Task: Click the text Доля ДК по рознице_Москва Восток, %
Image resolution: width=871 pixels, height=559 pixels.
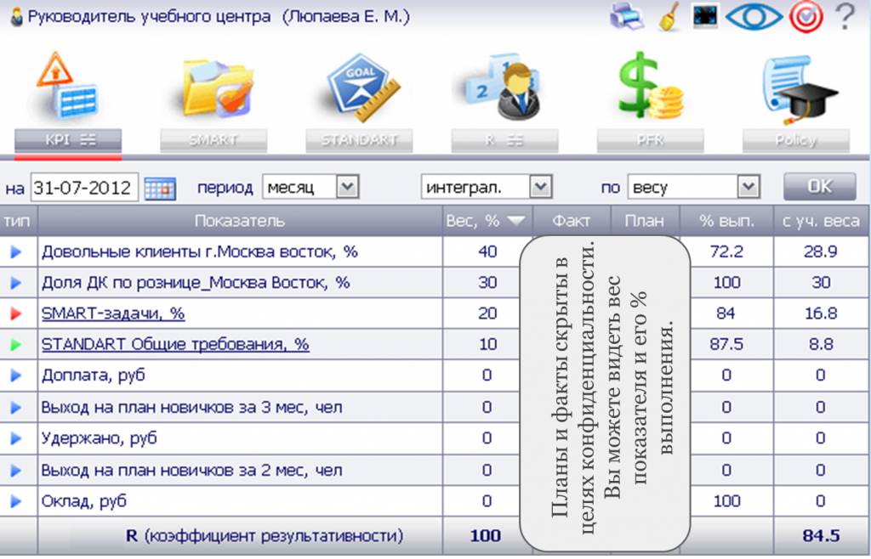Action: tap(196, 283)
